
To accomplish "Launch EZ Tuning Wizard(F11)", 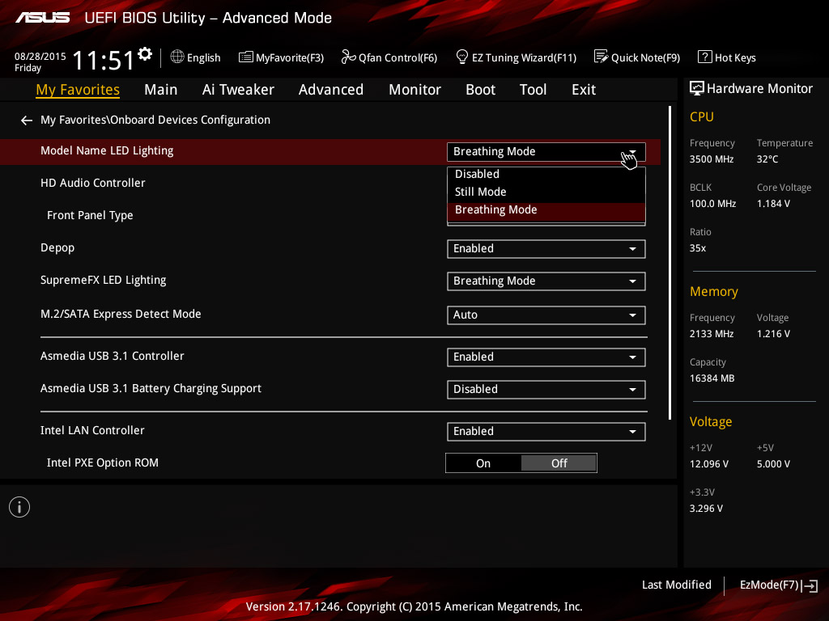I will tap(516, 57).
